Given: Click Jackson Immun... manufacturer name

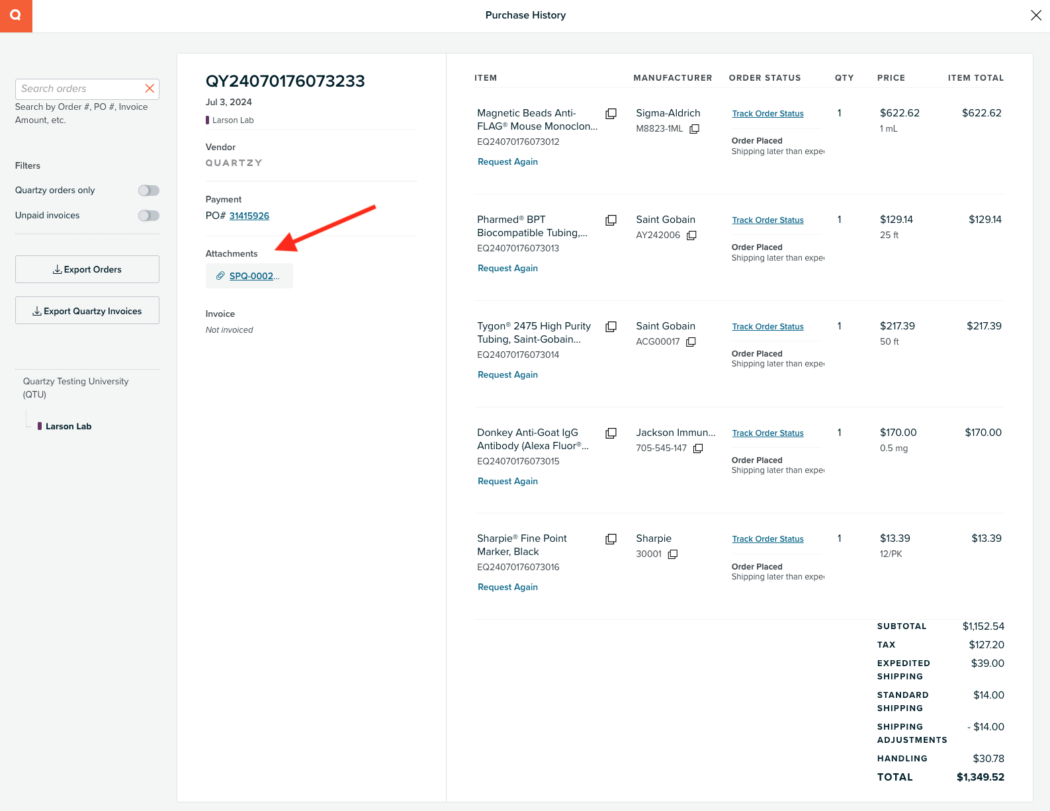Looking at the screenshot, I should tap(676, 433).
